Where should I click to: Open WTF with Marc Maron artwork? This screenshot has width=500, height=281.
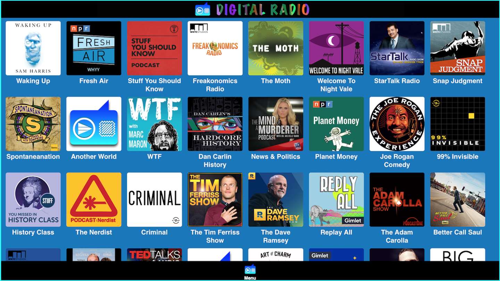point(154,124)
